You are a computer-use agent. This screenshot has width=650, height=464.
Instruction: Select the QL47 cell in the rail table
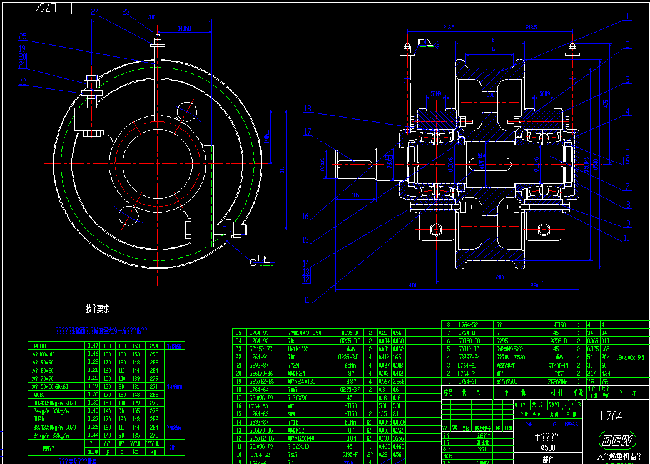[93, 346]
